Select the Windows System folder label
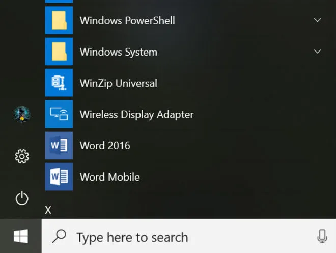 point(118,52)
